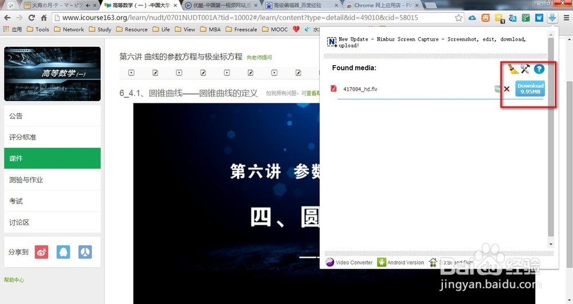Open the 应用 apps shortcut

[x=13, y=29]
